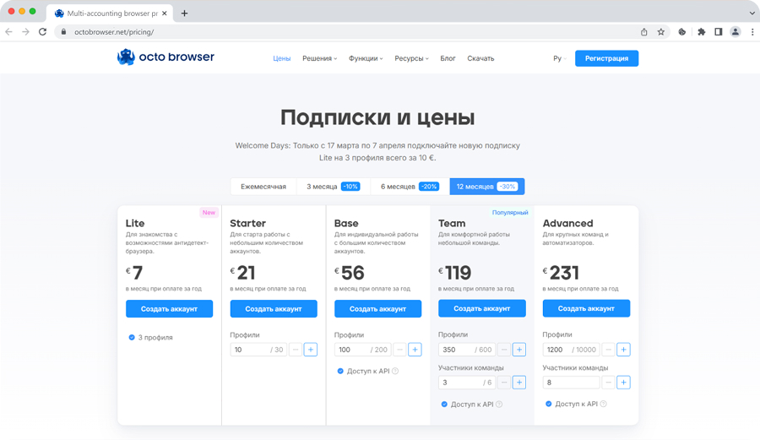This screenshot has height=440, width=760.
Task: Create account for the Base plan
Action: 377,309
